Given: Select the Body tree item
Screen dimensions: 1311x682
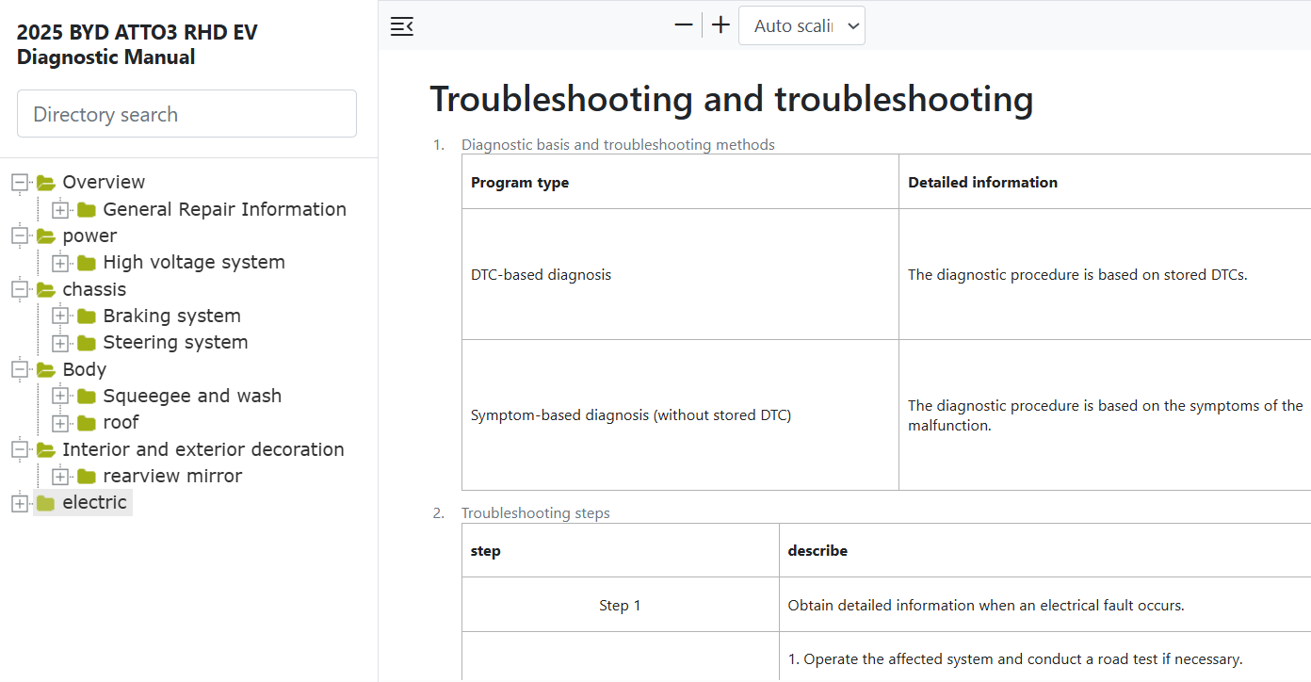Looking at the screenshot, I should [85, 369].
